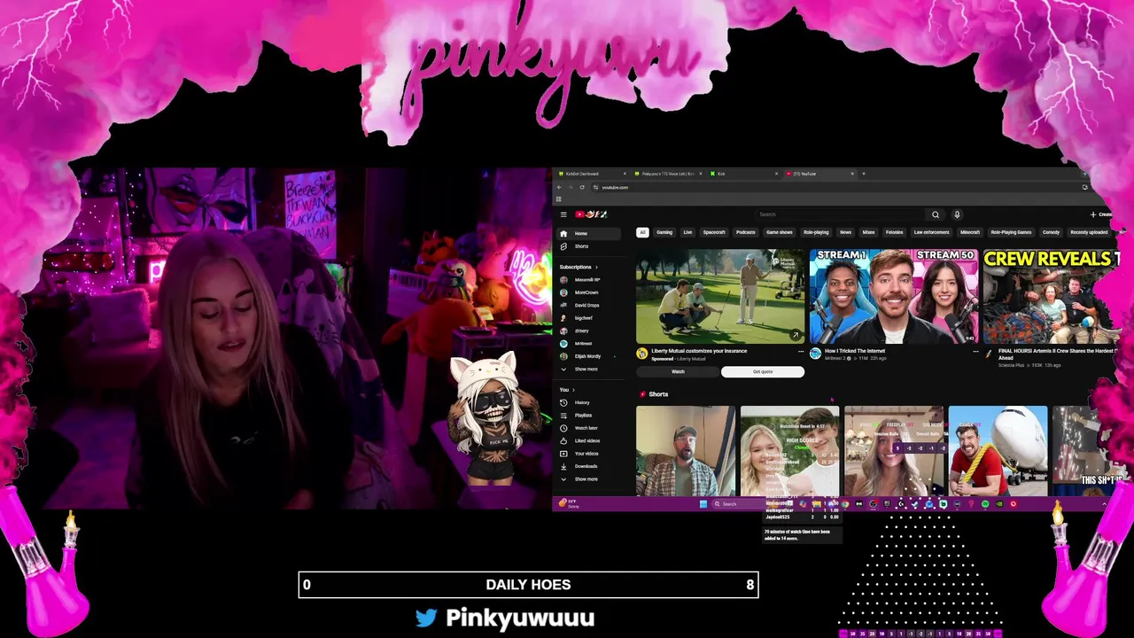Viewport: 1134px width, 638px height.
Task: Open the Liberty Mutual golf ad thumbnail
Action: pyautogui.click(x=719, y=296)
